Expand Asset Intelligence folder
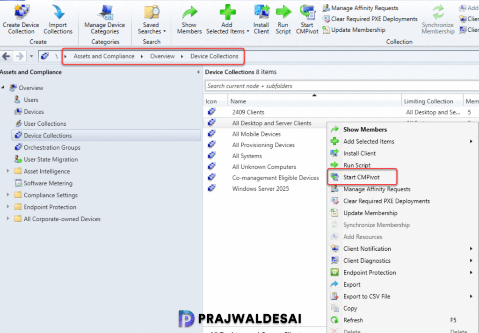479x333 pixels. tap(8, 171)
